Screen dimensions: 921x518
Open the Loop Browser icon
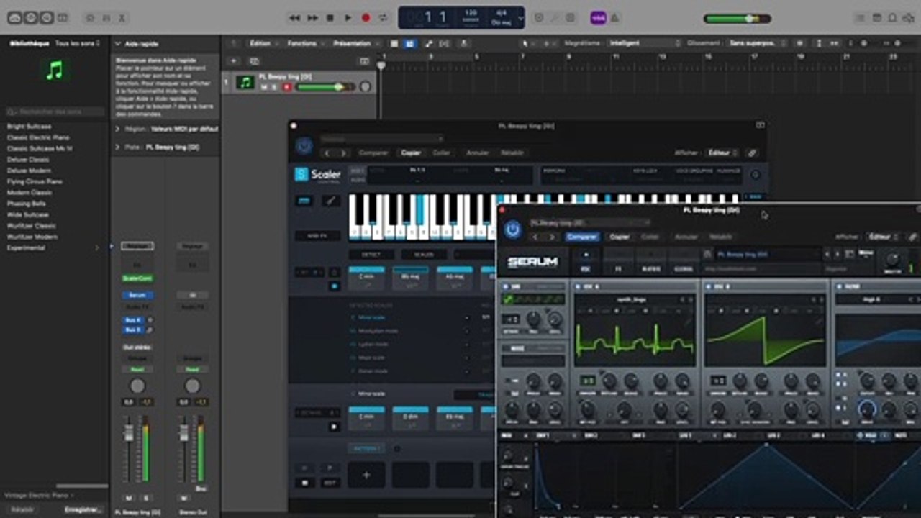coord(893,18)
